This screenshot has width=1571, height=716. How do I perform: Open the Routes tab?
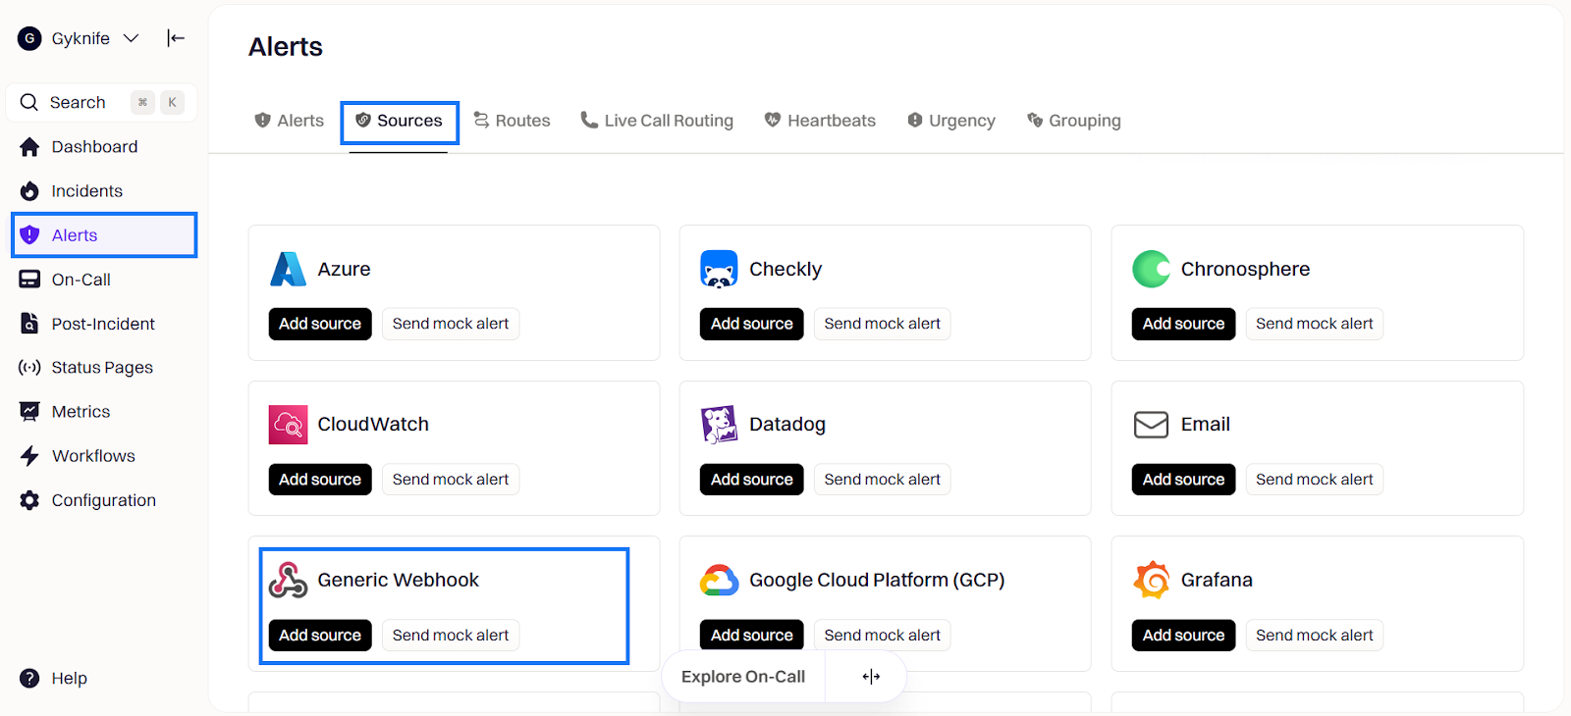pos(512,121)
